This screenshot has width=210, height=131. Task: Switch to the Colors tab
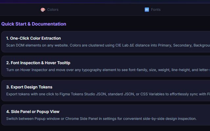click(x=50, y=9)
